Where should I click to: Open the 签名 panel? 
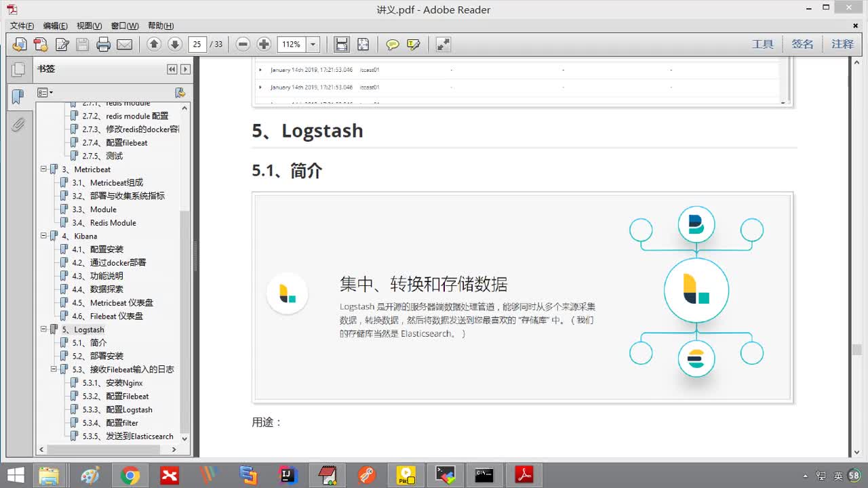(x=802, y=44)
